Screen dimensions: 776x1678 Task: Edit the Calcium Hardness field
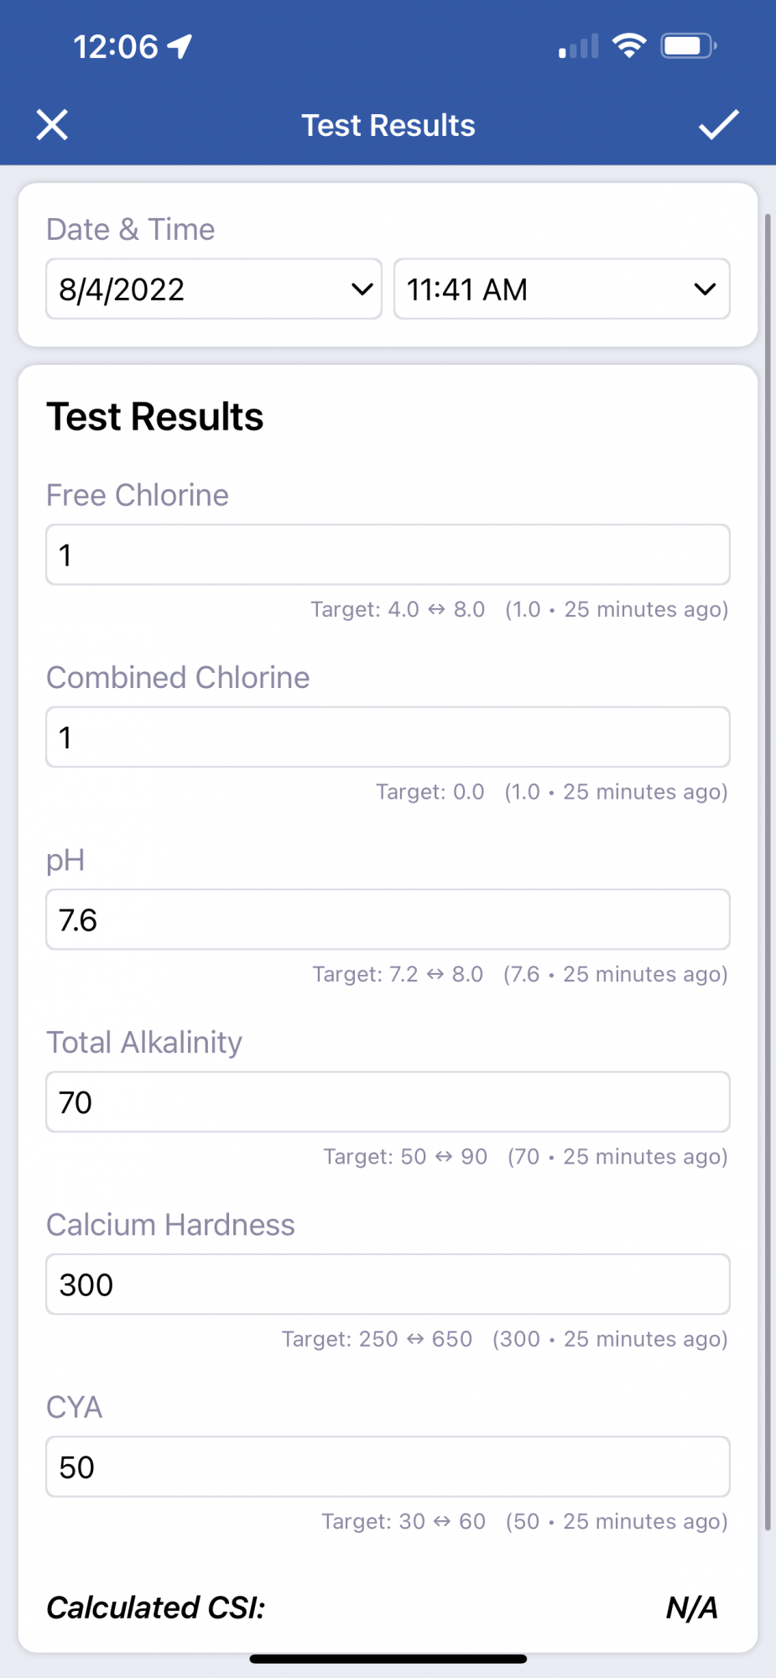pyautogui.click(x=388, y=1285)
